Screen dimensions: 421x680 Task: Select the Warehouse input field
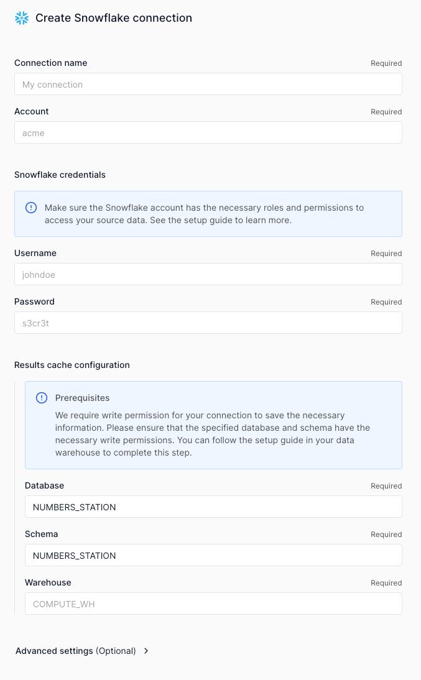coord(213,604)
